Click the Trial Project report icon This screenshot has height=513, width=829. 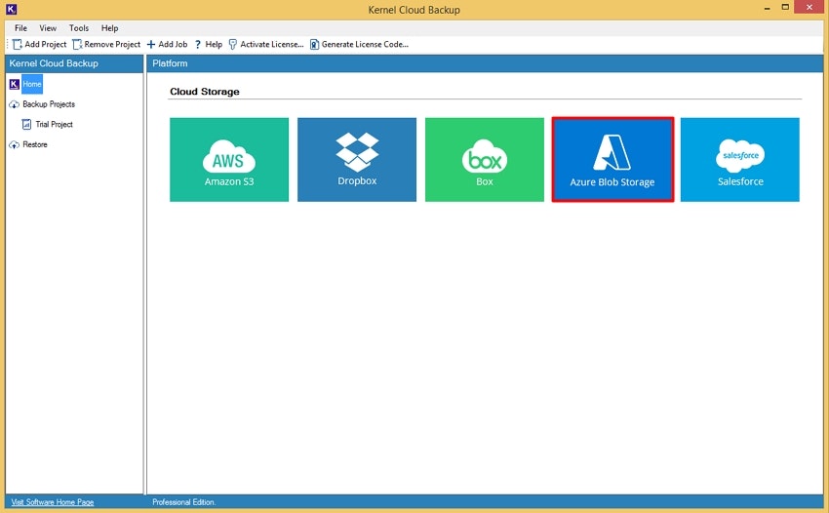[26, 124]
